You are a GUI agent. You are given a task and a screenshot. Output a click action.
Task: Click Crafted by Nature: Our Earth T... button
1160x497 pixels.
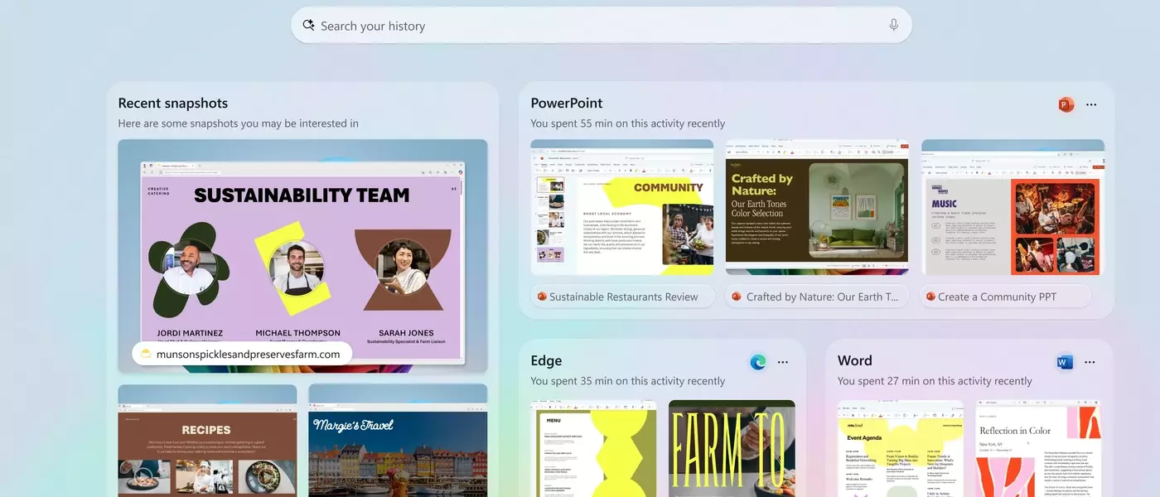coord(816,297)
